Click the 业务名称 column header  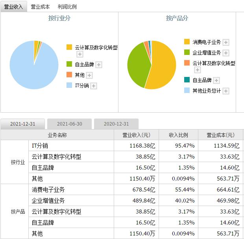click(57, 135)
